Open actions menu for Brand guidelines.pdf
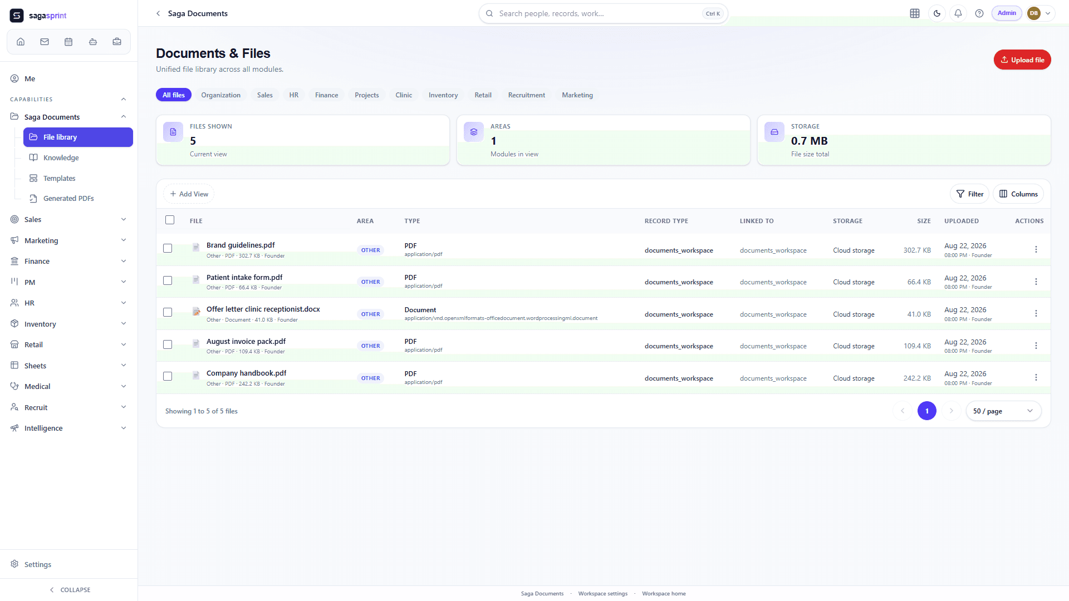The width and height of the screenshot is (1069, 601). tap(1036, 249)
